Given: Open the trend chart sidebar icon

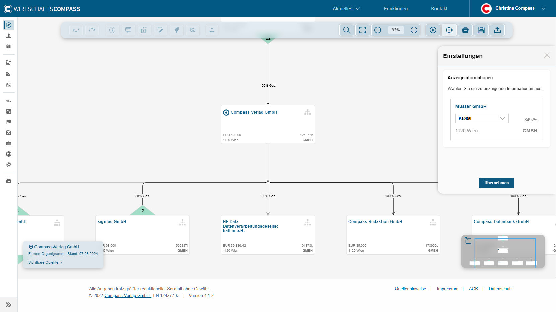Looking at the screenshot, I should tap(9, 111).
